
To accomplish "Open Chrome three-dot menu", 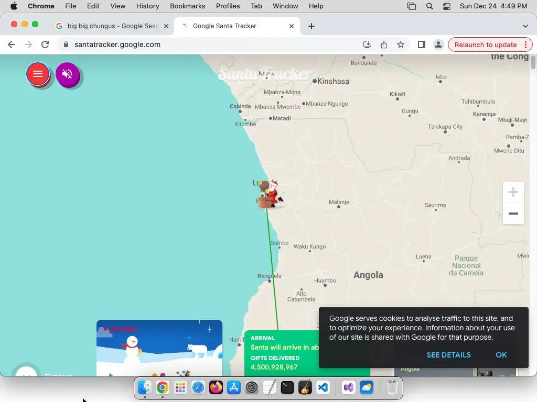I will (526, 45).
